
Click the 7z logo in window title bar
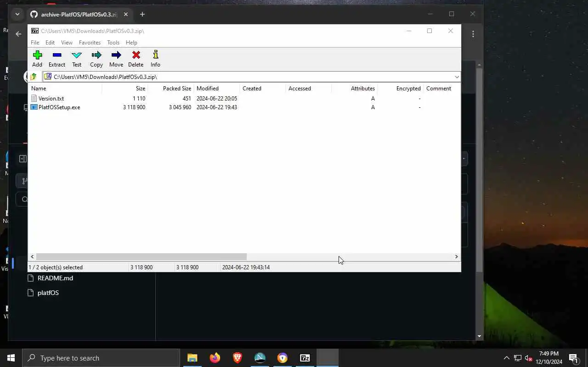click(35, 31)
